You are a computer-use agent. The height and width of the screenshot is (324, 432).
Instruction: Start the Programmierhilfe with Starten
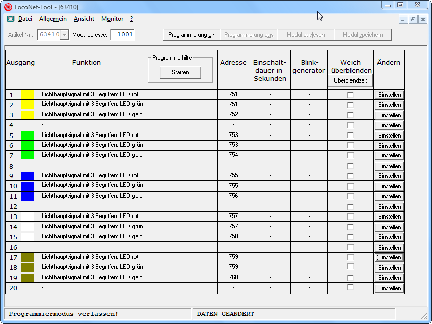180,72
